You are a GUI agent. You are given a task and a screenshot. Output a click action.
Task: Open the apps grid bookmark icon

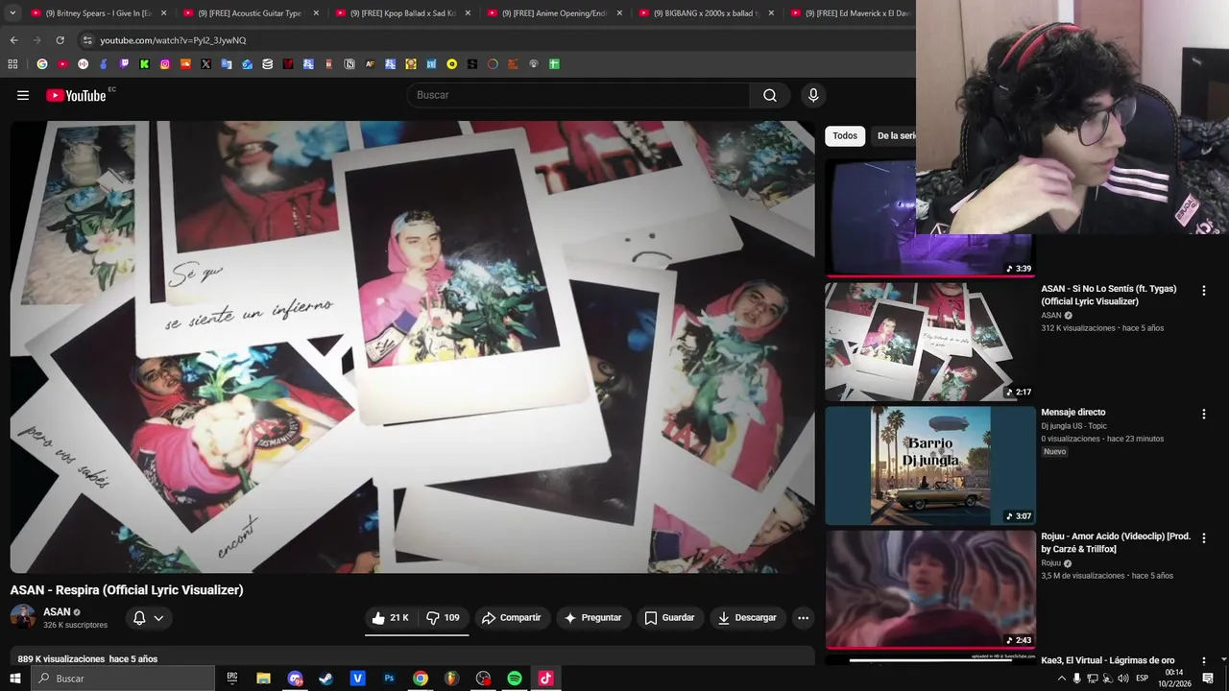12,64
